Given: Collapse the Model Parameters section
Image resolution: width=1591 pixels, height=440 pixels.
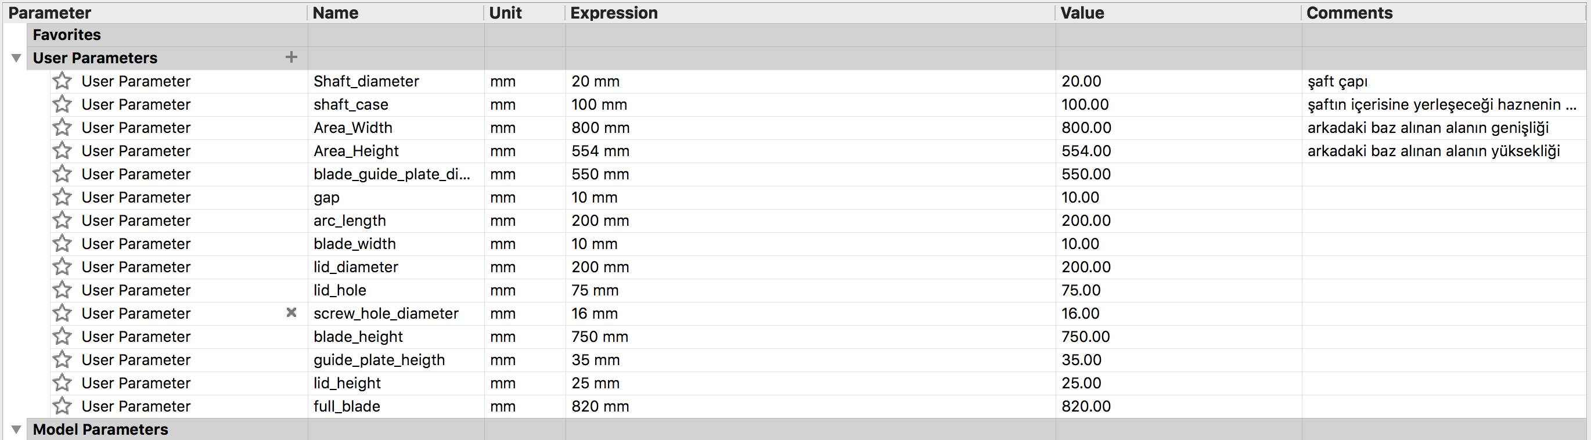Looking at the screenshot, I should click(x=17, y=430).
